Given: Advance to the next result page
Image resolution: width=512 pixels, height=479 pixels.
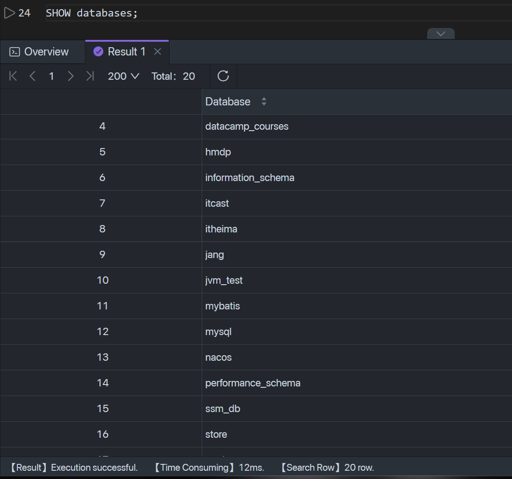Looking at the screenshot, I should coord(71,76).
